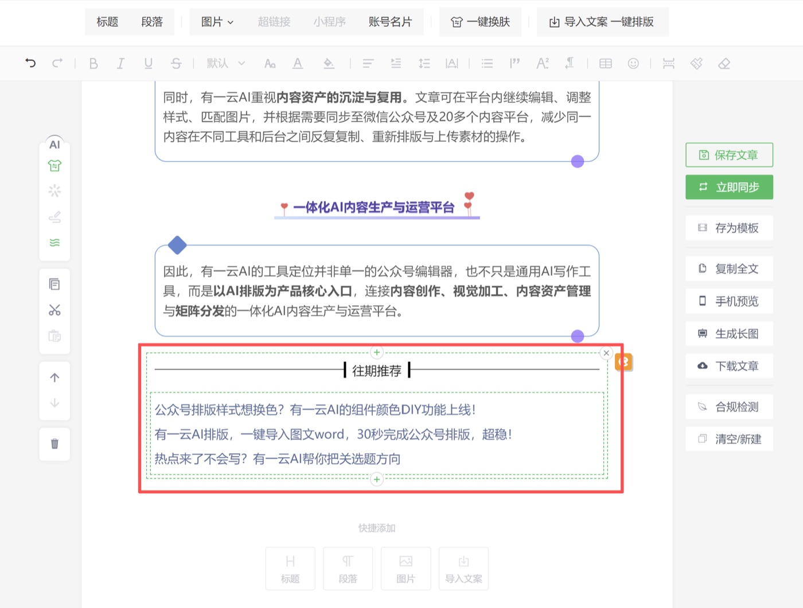This screenshot has height=608, width=803.
Task: Quick add 导入文案
Action: (x=463, y=568)
